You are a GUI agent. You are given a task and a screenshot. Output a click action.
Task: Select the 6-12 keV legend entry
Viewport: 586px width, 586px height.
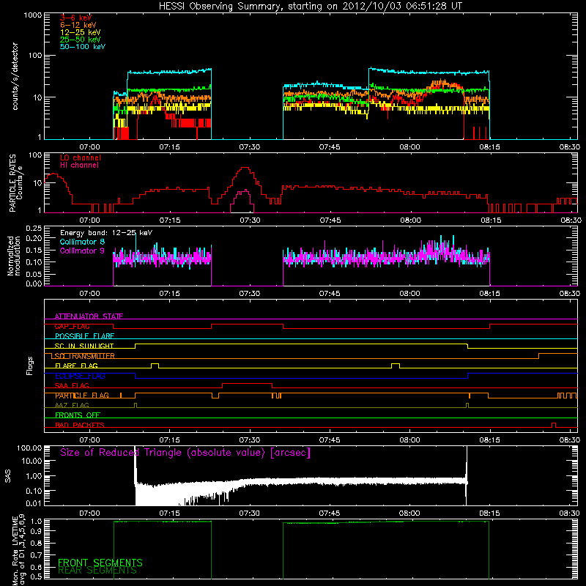78,25
